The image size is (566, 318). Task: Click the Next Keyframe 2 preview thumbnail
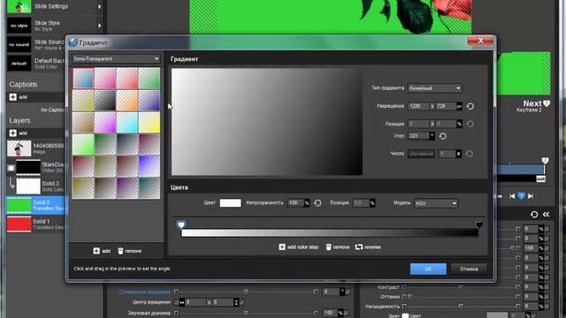pyautogui.click(x=524, y=72)
